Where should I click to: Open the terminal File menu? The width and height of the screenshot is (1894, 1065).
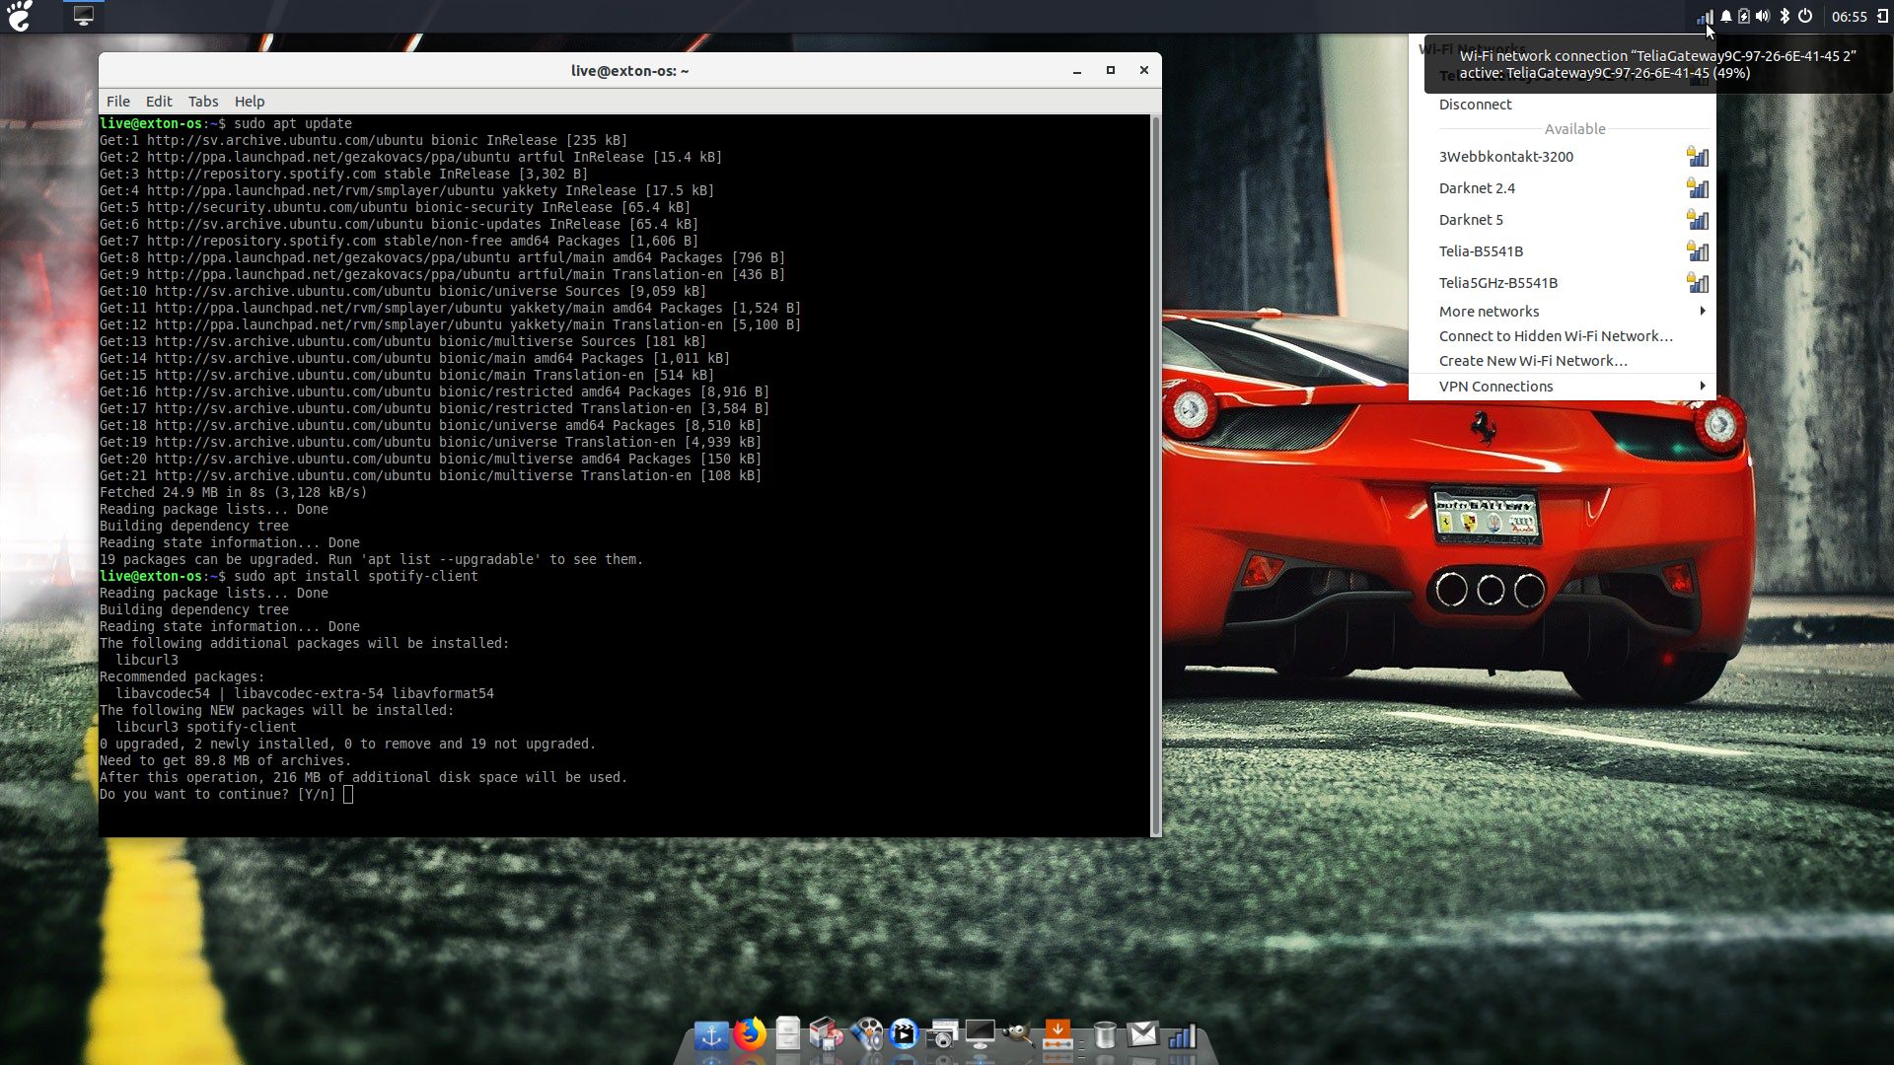pos(118,102)
